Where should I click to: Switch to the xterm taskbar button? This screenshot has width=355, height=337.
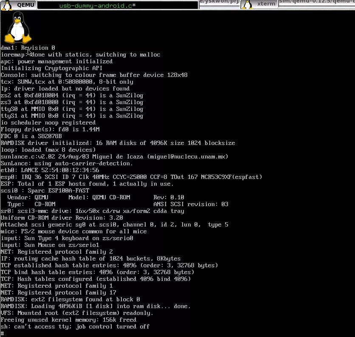(259, 4)
